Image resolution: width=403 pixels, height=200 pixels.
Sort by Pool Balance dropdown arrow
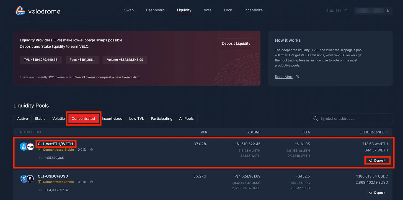pos(387,132)
